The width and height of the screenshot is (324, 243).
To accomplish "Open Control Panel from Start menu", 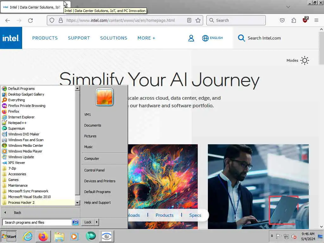I will pos(94,170).
